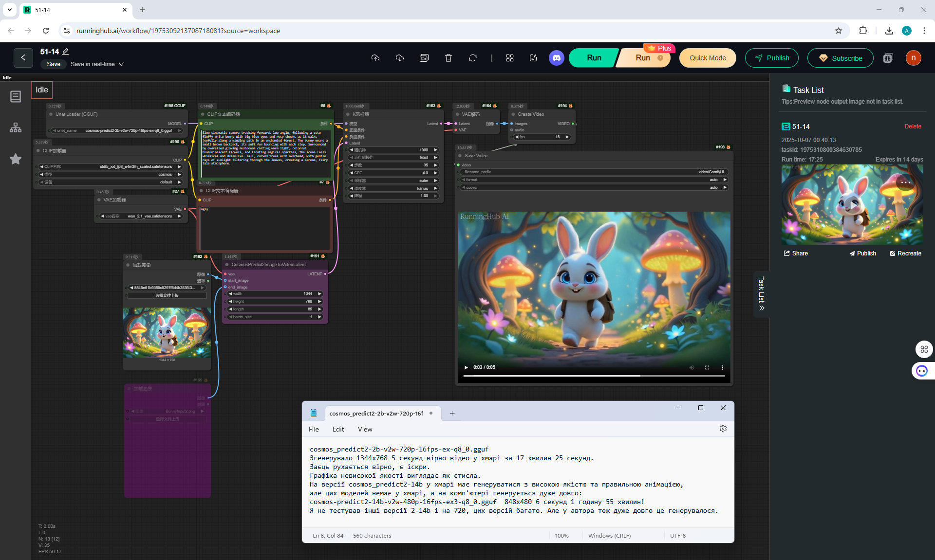Mute the video preview volume
Image resolution: width=935 pixels, height=560 pixels.
tap(692, 367)
